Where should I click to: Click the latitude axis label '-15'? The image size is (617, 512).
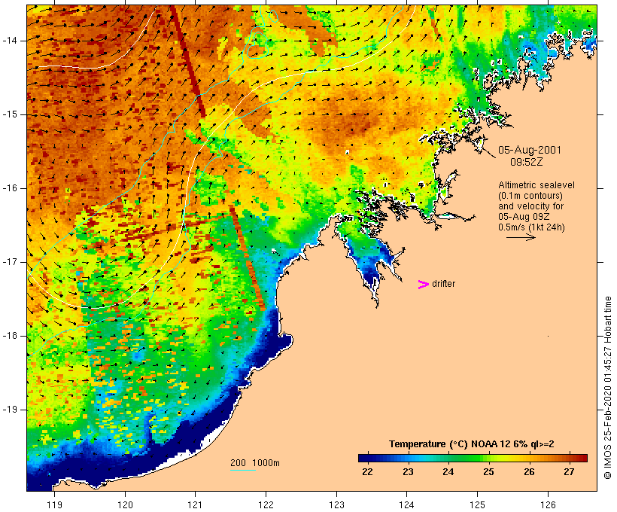[x=10, y=114]
